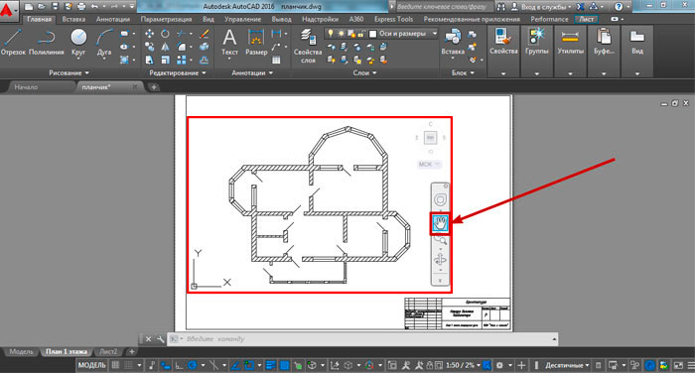The image size is (695, 373).
Task: Toggle grid display in status bar
Action: click(115, 365)
